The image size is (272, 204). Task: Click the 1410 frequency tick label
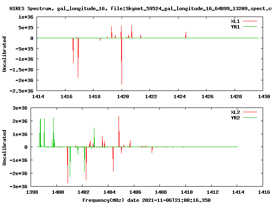[x=187, y=192]
